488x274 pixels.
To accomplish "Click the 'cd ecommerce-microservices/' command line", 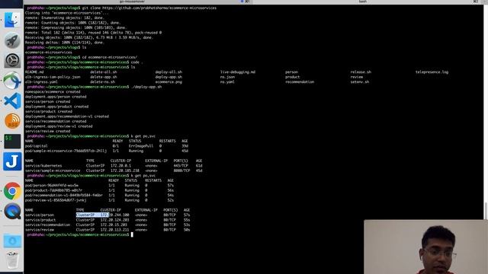I will click(x=110, y=58).
